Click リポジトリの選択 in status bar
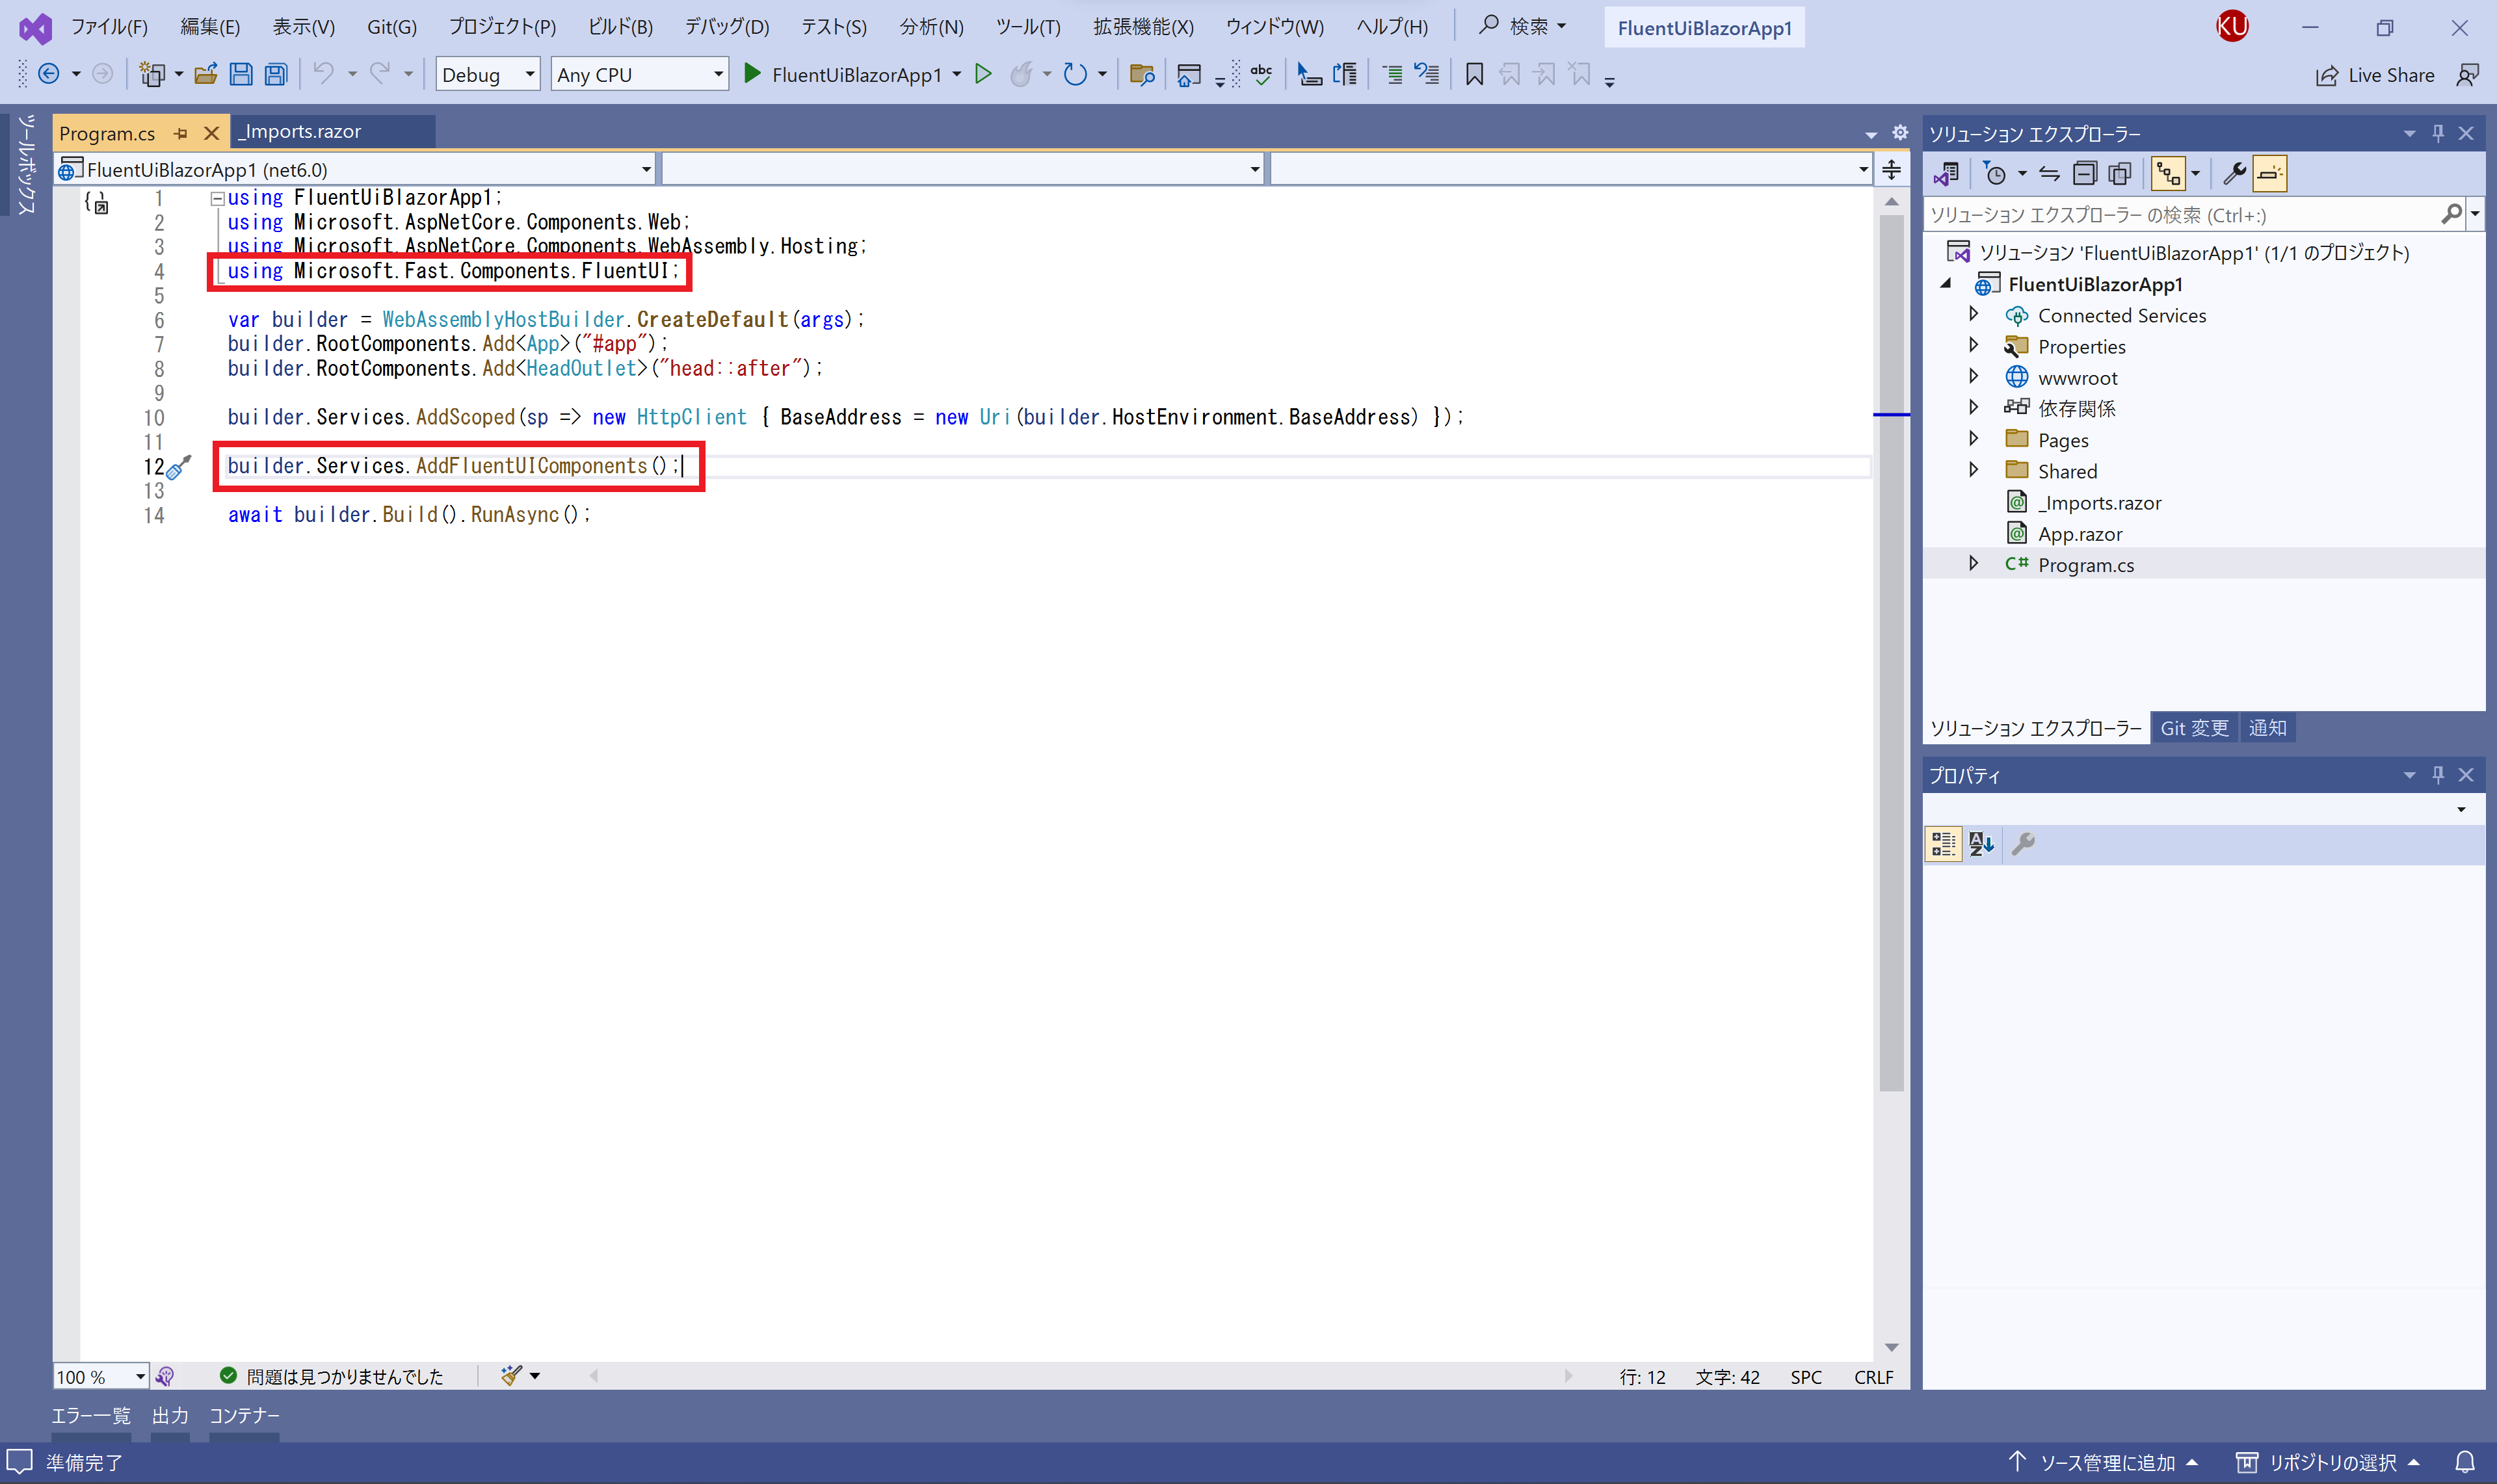This screenshot has width=2497, height=1484. point(2328,1463)
